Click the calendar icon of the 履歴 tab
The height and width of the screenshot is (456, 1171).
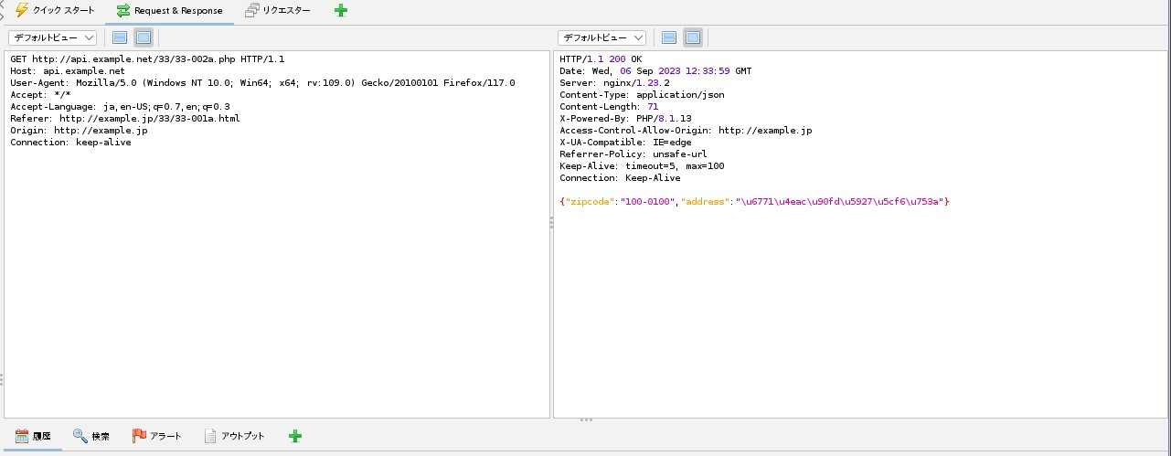pyautogui.click(x=22, y=436)
